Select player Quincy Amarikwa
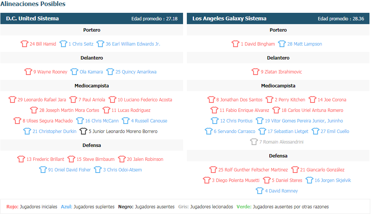This screenshot has width=371, height=214. coord(136,72)
